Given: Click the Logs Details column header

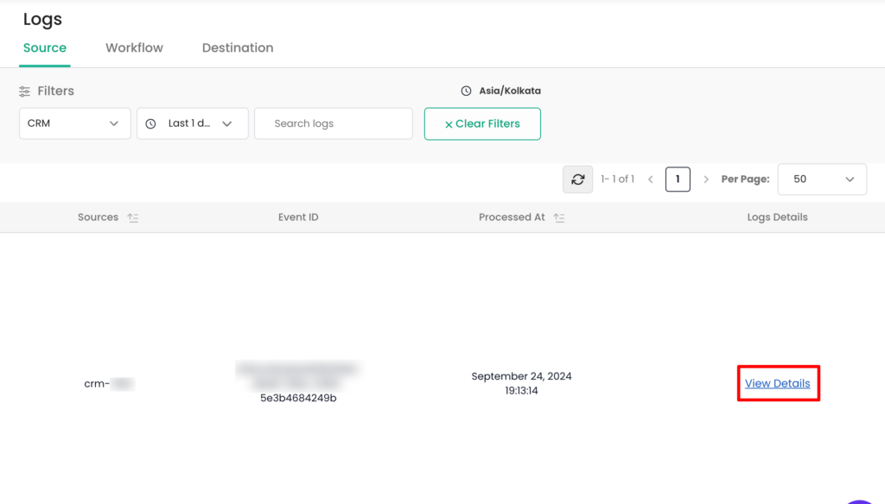Looking at the screenshot, I should coord(777,217).
